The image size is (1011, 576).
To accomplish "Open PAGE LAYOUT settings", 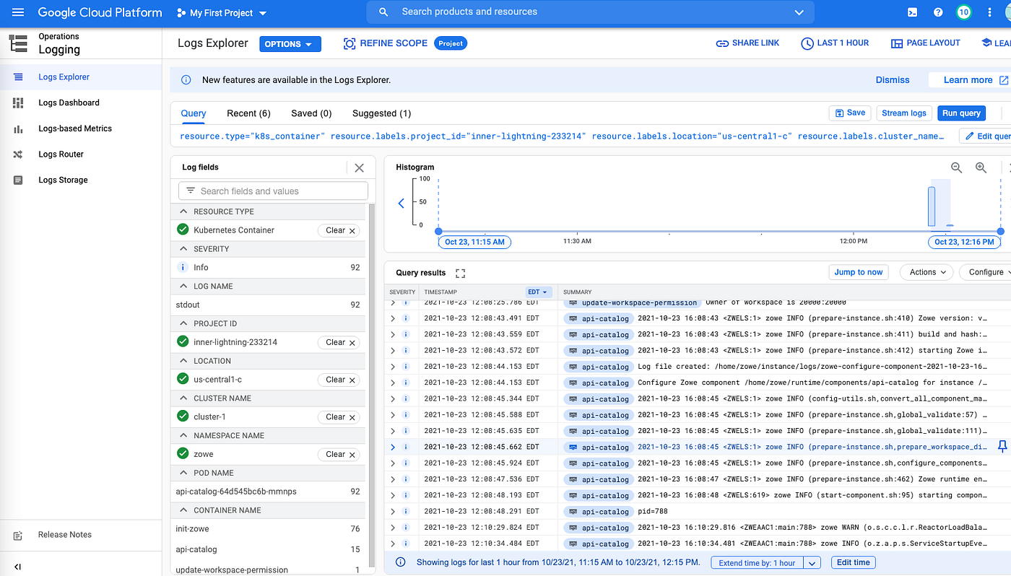I will point(926,43).
